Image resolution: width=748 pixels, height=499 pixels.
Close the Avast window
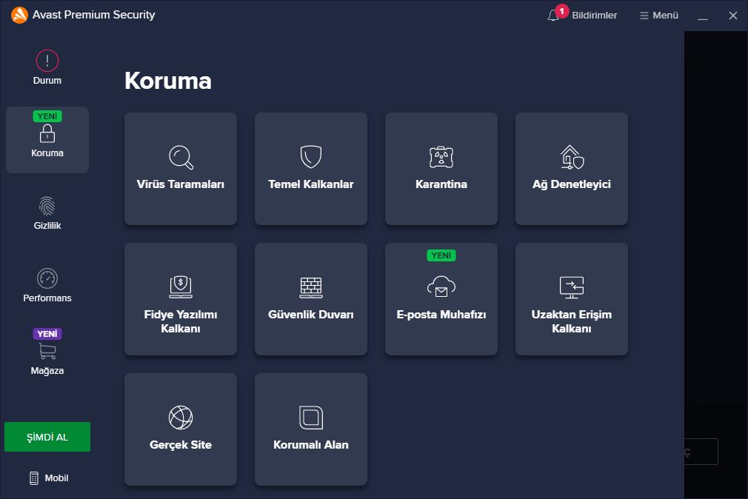(733, 16)
